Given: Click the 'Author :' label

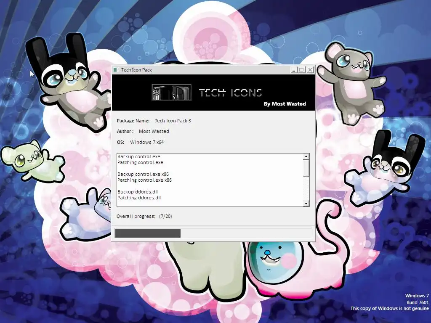Looking at the screenshot, I should point(125,131).
